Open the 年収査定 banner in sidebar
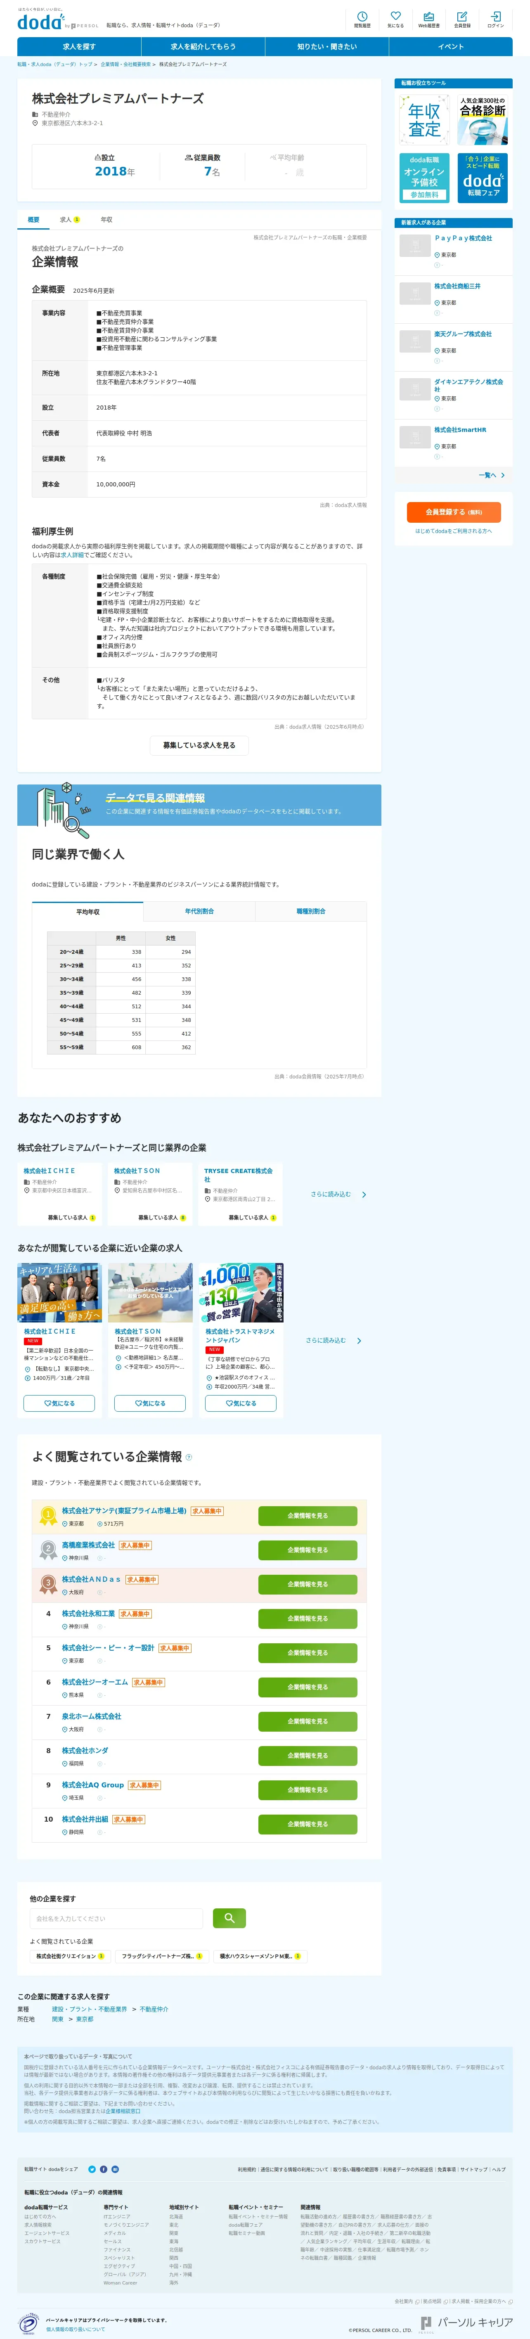The width and height of the screenshot is (530, 2339). (x=424, y=120)
